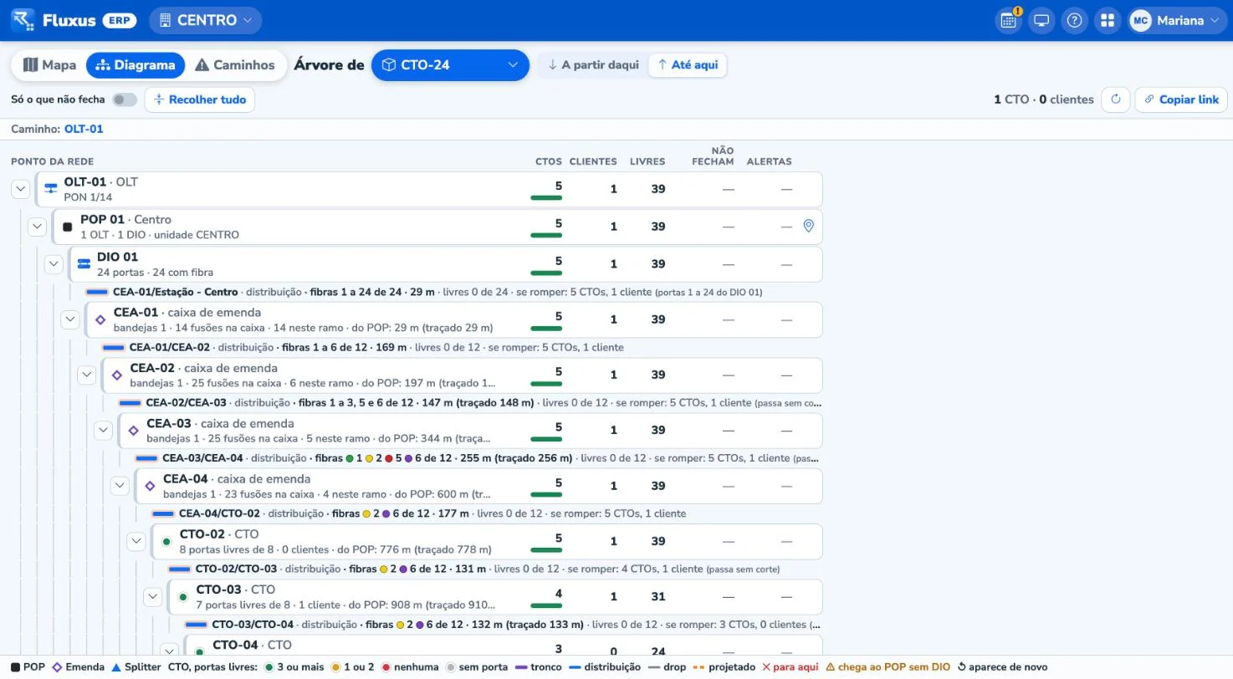Click the 'Recolher tudo' button
The image size is (1233, 679).
pos(200,100)
